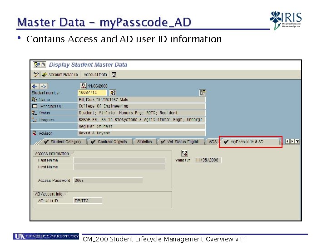
Task: Switch to Vet Status Eligibl tab
Action: 181,142
